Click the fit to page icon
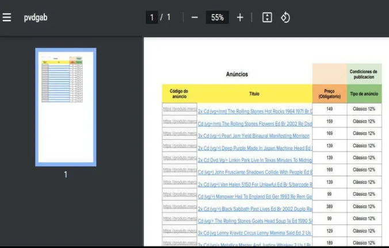 coord(266,17)
